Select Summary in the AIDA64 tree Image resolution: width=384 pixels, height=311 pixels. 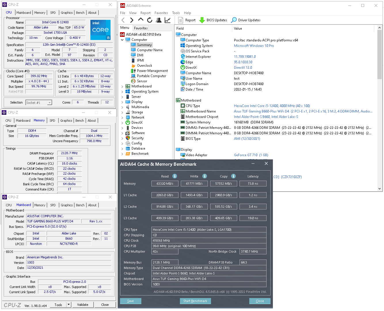tap(144, 45)
